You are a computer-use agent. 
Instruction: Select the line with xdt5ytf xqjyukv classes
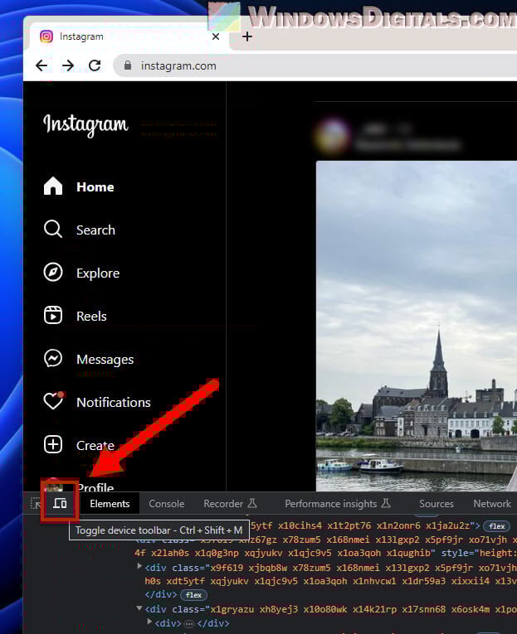tap(331, 581)
